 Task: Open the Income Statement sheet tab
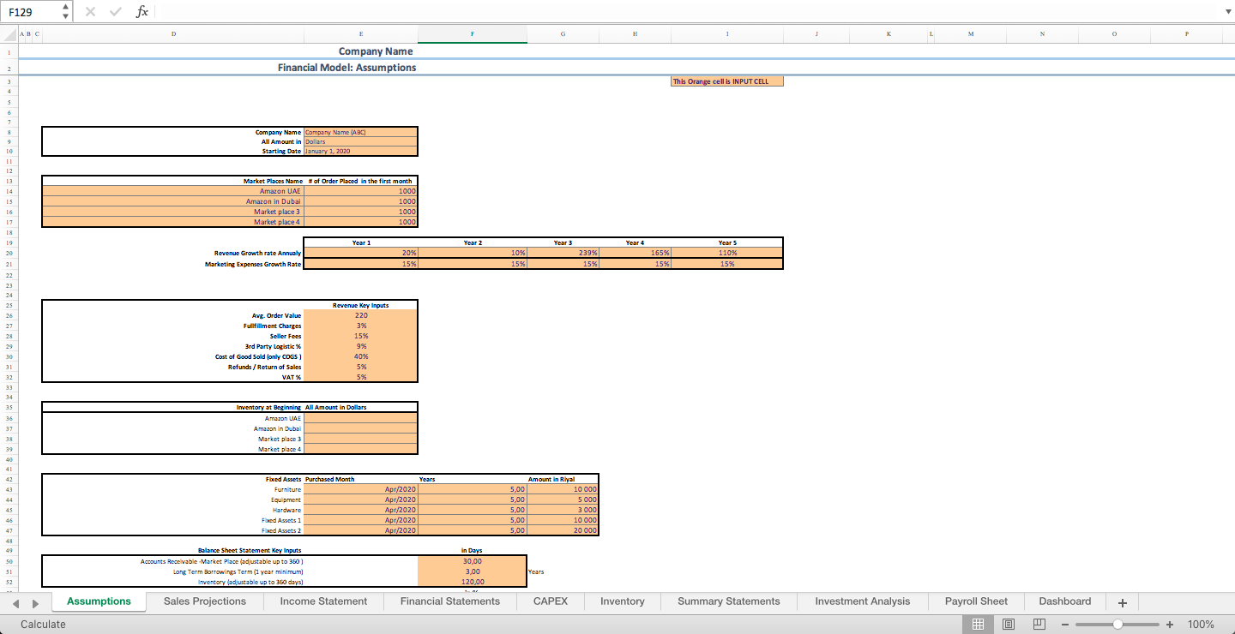point(323,601)
